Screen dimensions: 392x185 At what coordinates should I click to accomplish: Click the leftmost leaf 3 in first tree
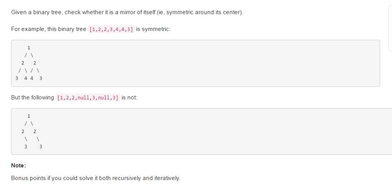pos(17,78)
